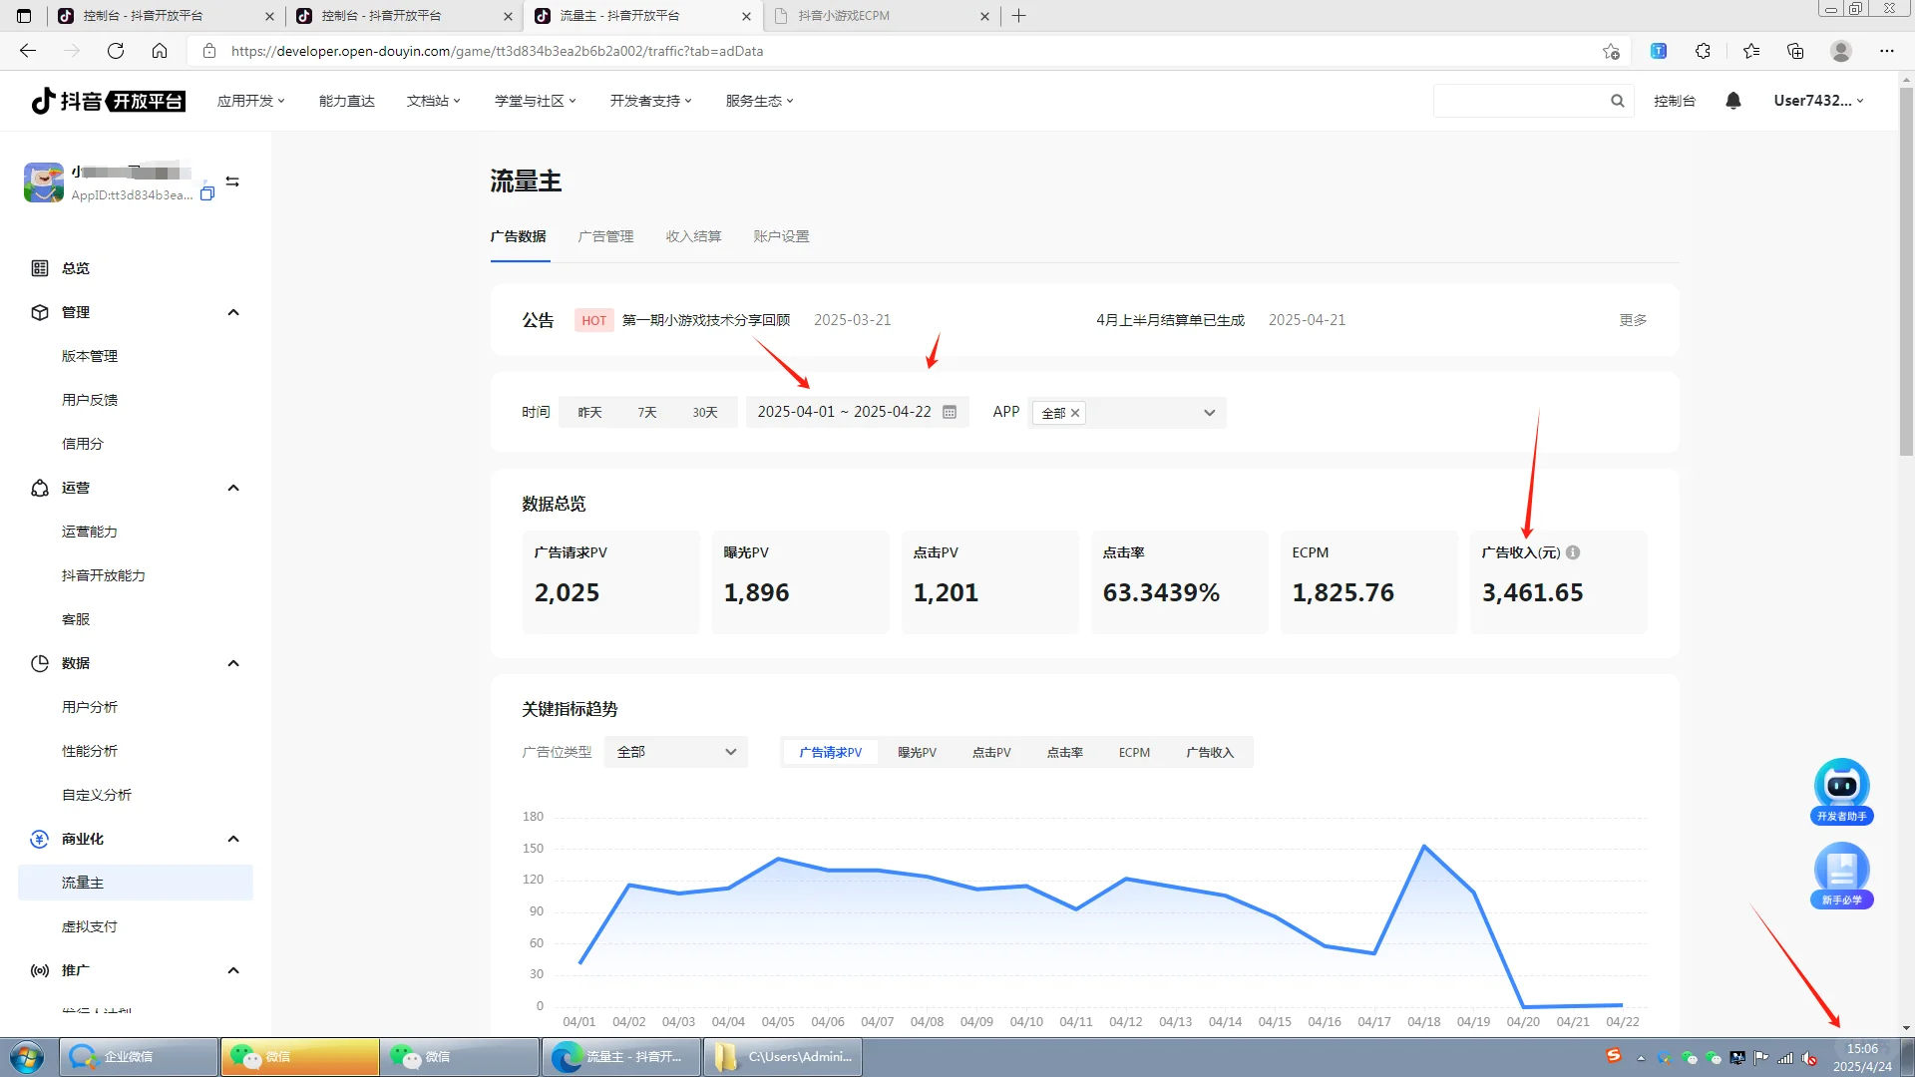Open the 广告管理 tab
This screenshot has height=1077, width=1915.
point(605,236)
